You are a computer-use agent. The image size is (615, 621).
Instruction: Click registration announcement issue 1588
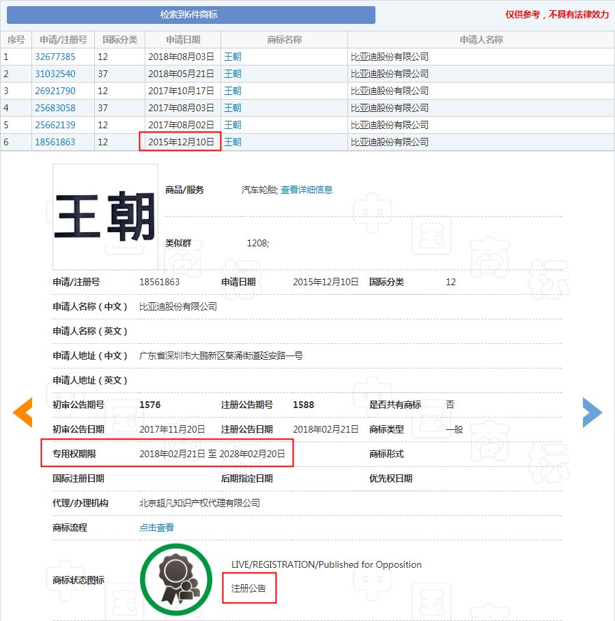pyautogui.click(x=304, y=405)
